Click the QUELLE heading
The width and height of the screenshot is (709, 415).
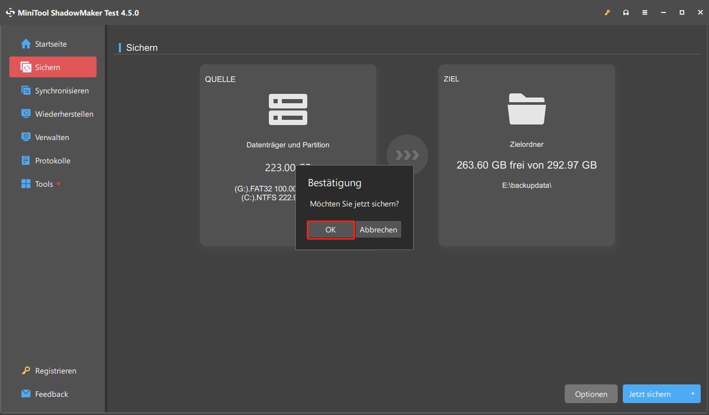[x=220, y=79]
